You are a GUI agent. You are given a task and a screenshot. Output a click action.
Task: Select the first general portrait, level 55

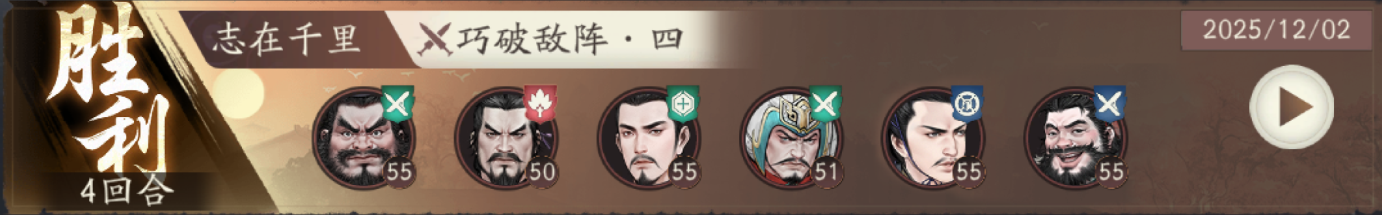[364, 137]
